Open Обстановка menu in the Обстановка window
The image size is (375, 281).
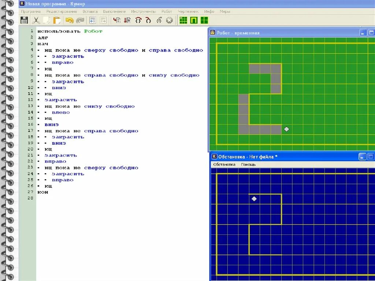pyautogui.click(x=224, y=164)
